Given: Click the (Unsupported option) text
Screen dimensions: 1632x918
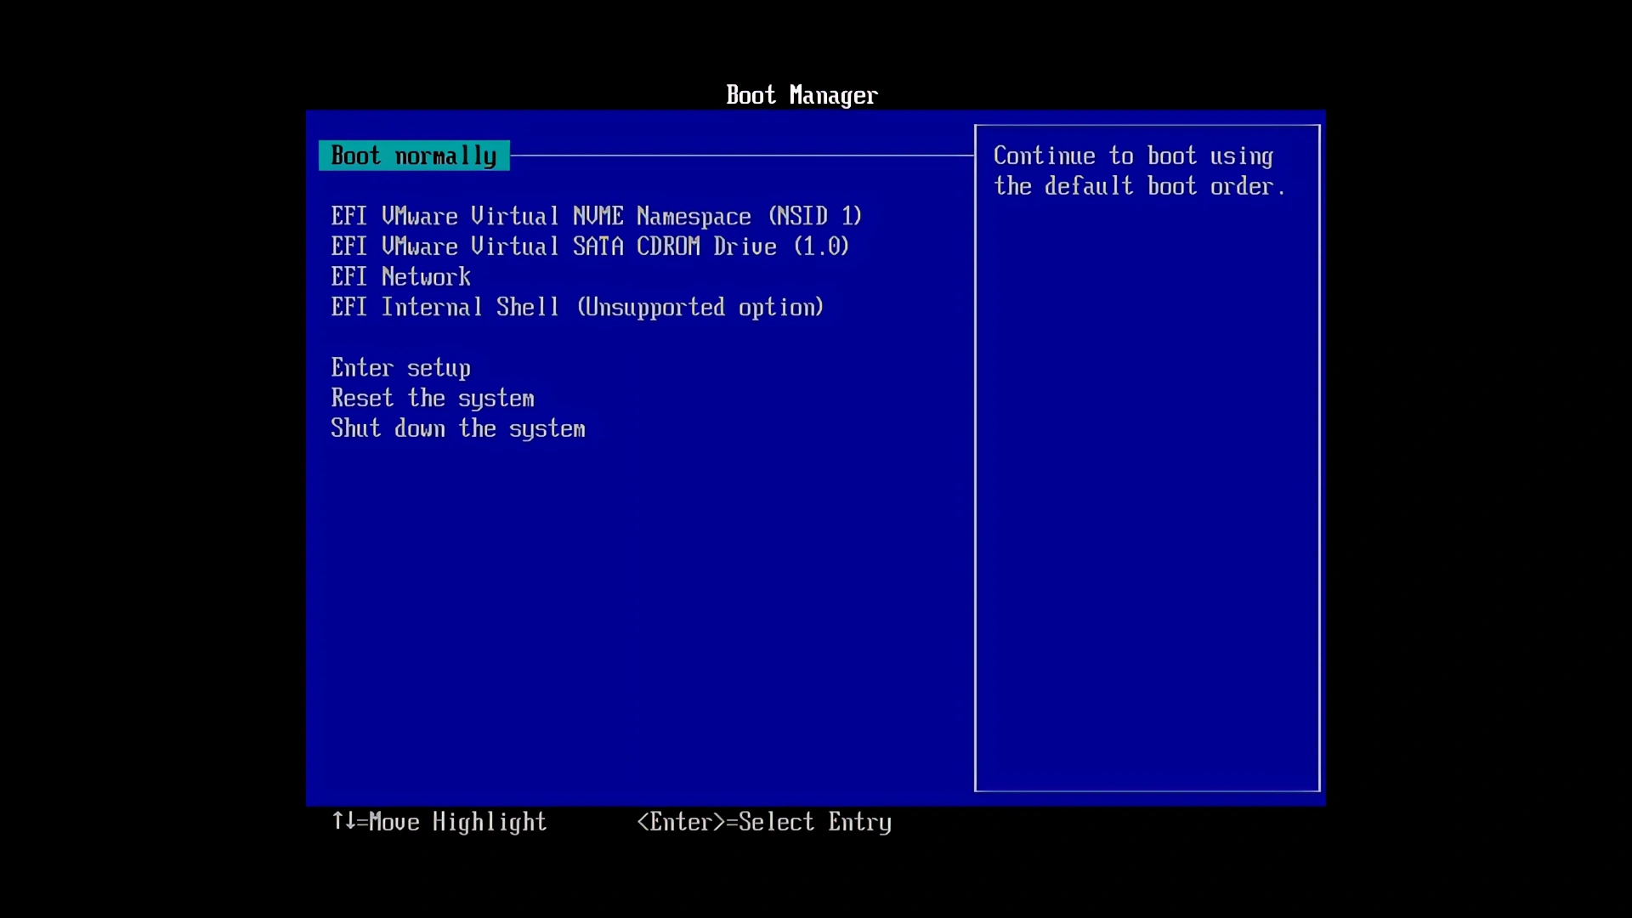Looking at the screenshot, I should (700, 308).
